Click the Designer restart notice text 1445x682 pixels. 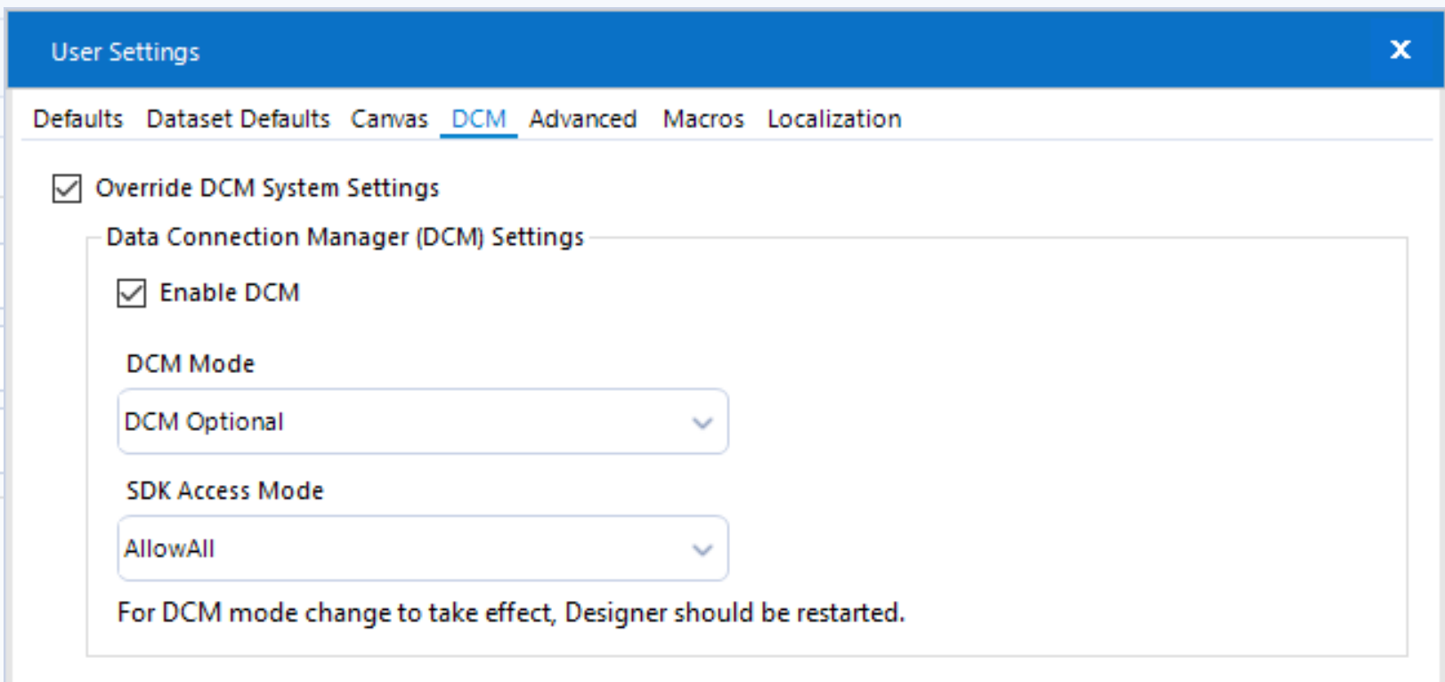pos(511,613)
